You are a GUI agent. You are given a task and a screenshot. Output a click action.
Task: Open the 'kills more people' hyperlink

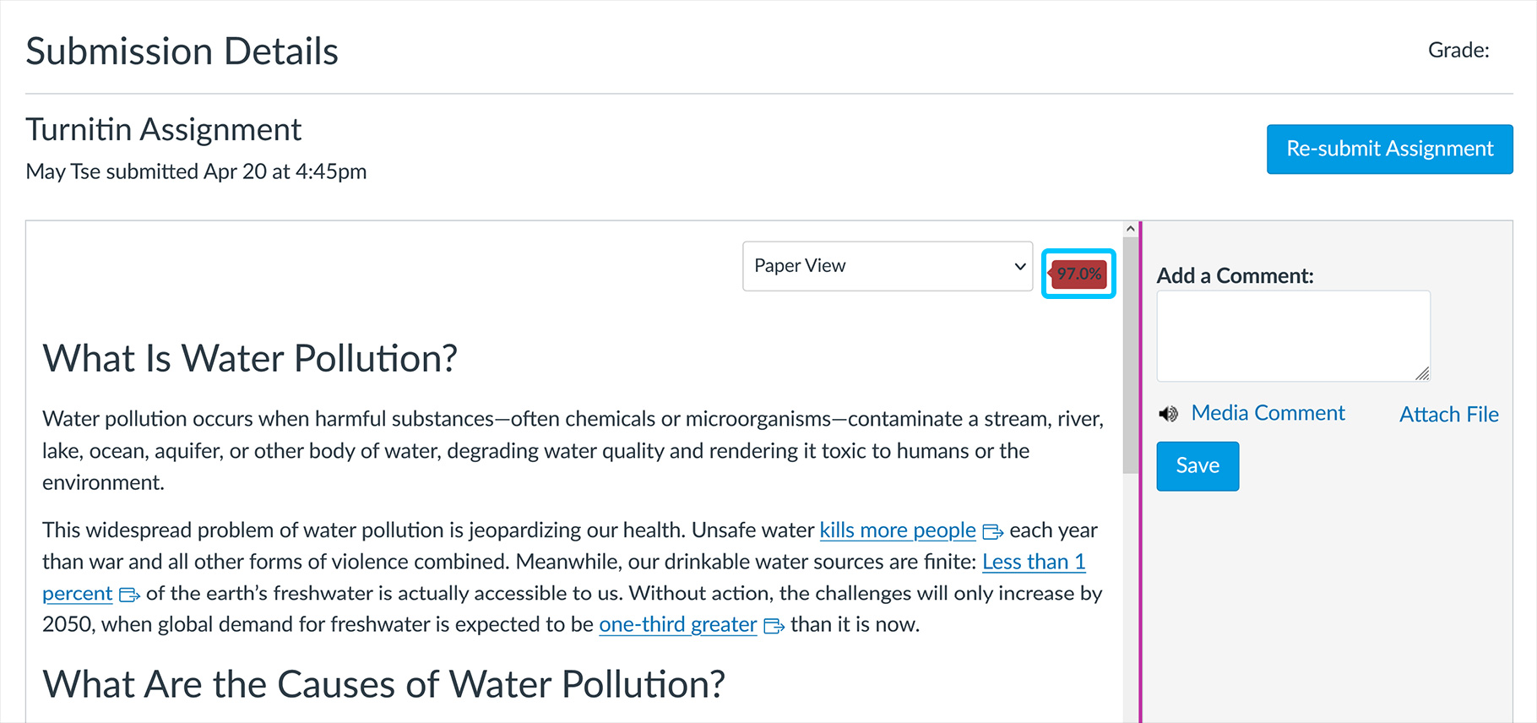click(898, 530)
